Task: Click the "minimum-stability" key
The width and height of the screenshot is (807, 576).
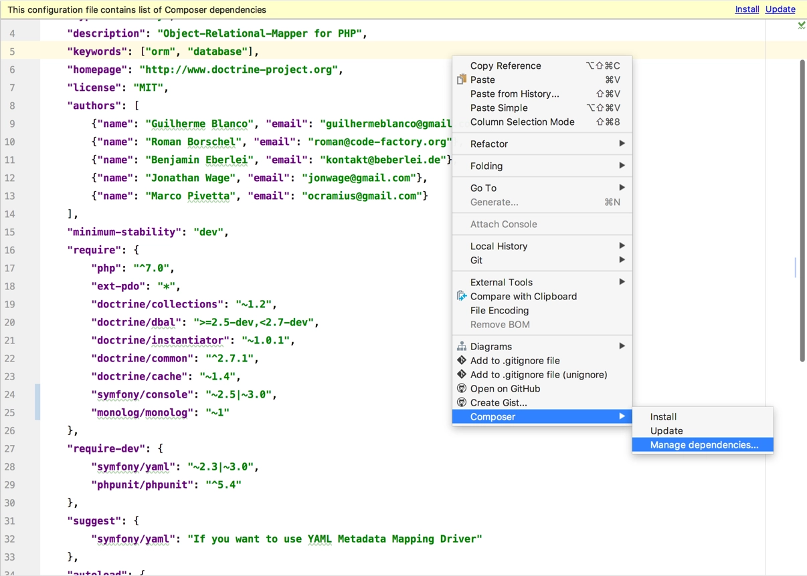Action: pos(124,232)
